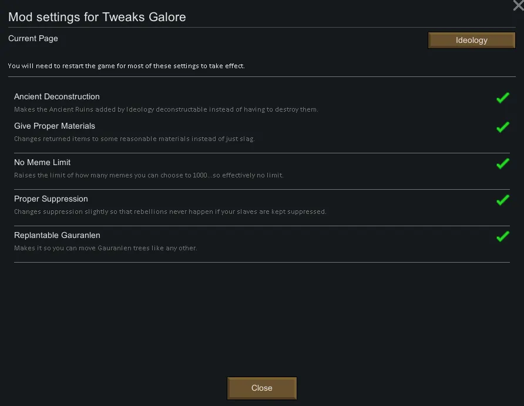Click the Ancient Ruins deconstructable description text

[x=166, y=109]
